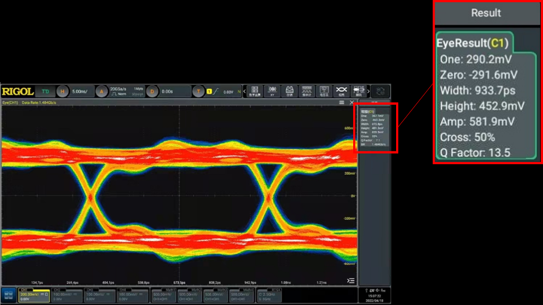Click the orange T trigger button
The image size is (543, 305).
(x=198, y=92)
